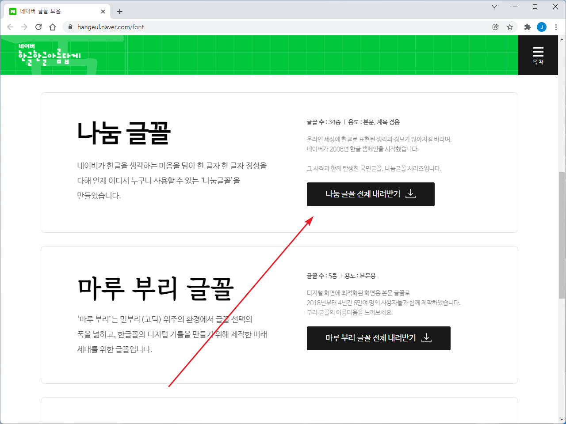Image resolution: width=566 pixels, height=424 pixels.
Task: Click the page vertical scrollbar thumb
Action: (x=562, y=235)
